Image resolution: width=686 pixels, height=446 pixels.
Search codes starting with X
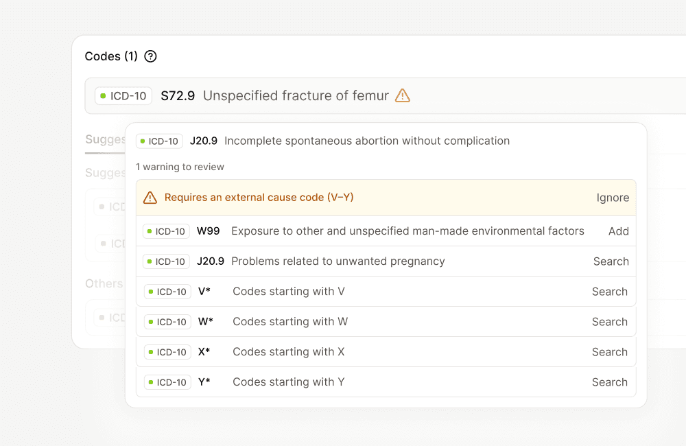(609, 352)
